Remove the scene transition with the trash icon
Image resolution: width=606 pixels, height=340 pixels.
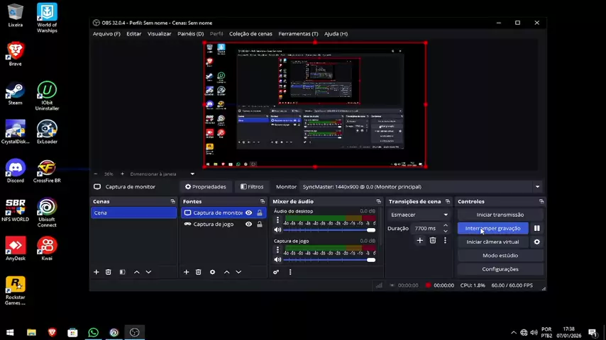pyautogui.click(x=432, y=241)
